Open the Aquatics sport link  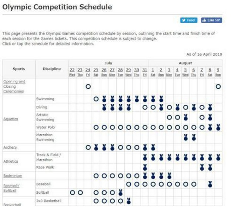tap(10, 119)
